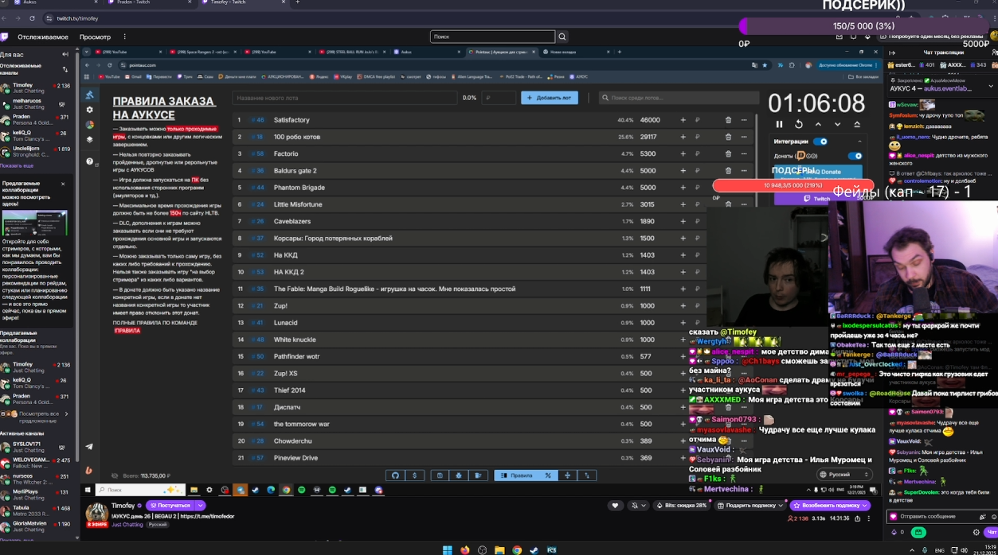Viewport: 998px width, 555px height.
Task: Expand Возобновить подписку dropdown
Action: point(865,505)
